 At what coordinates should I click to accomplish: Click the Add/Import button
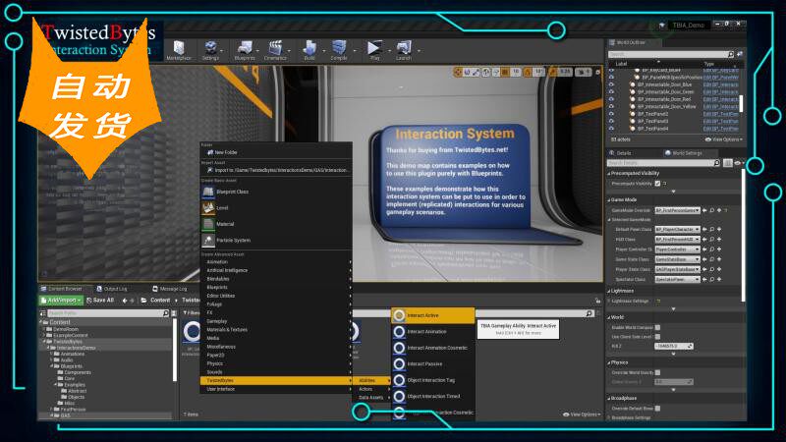pyautogui.click(x=61, y=301)
